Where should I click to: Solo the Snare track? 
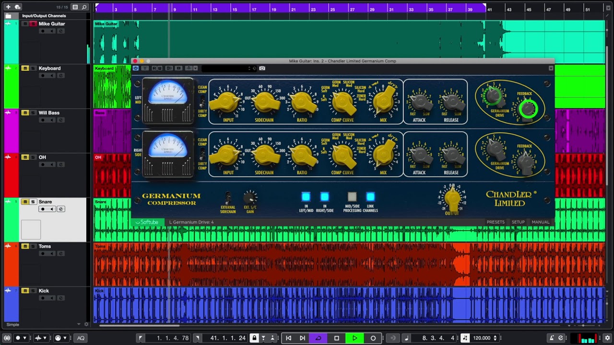[x=33, y=202]
